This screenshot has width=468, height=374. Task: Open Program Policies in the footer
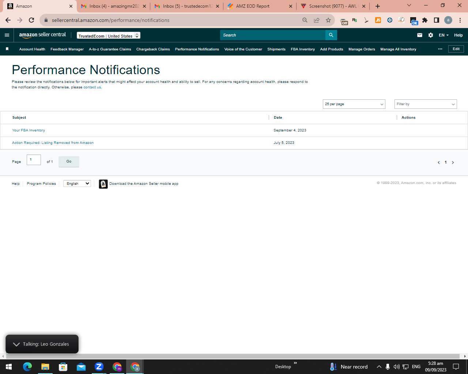41,184
